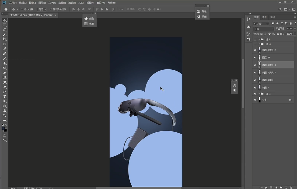Open the 滤镜(T) menu
297x189 pixels.
[x=72, y=3]
